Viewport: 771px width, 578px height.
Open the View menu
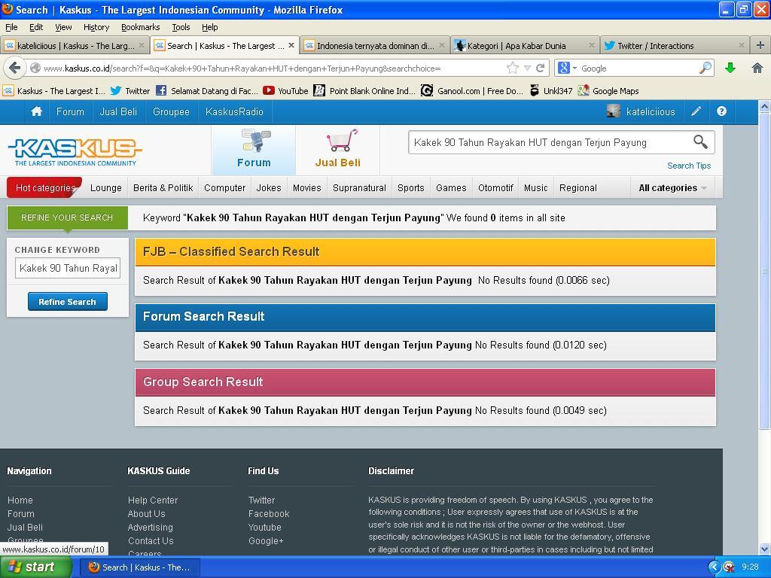(x=63, y=27)
